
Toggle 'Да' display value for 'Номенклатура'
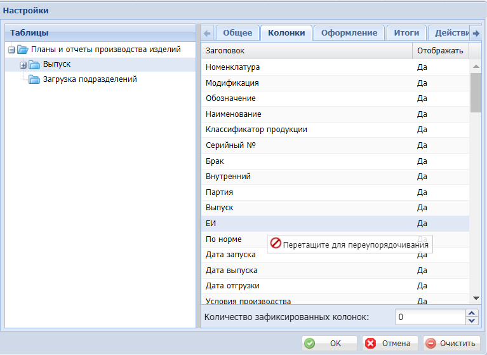[x=422, y=67]
